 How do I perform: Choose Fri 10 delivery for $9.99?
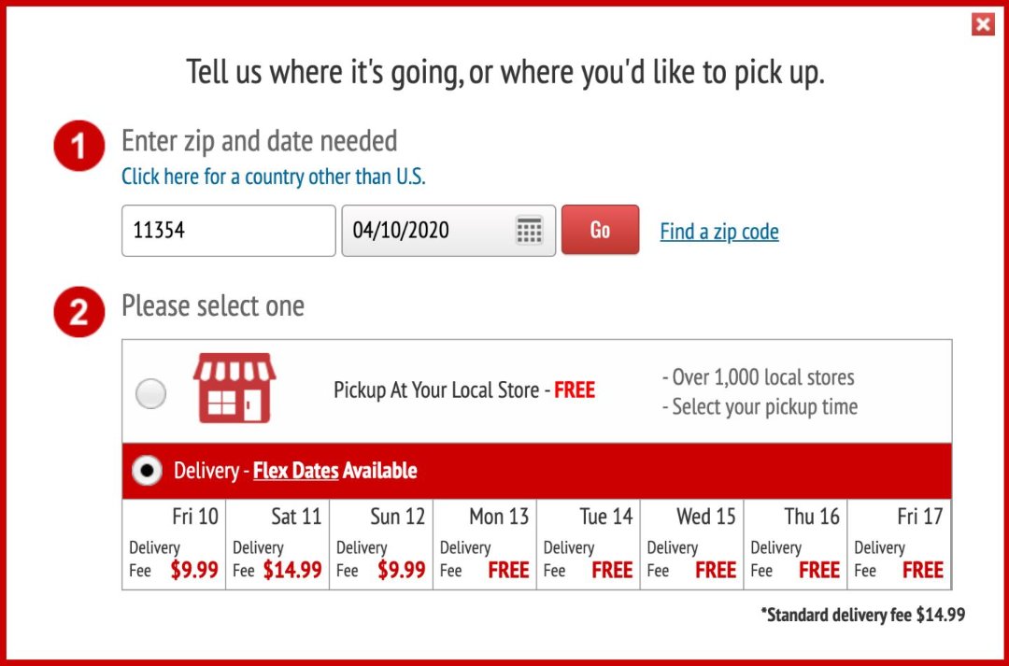[x=174, y=545]
